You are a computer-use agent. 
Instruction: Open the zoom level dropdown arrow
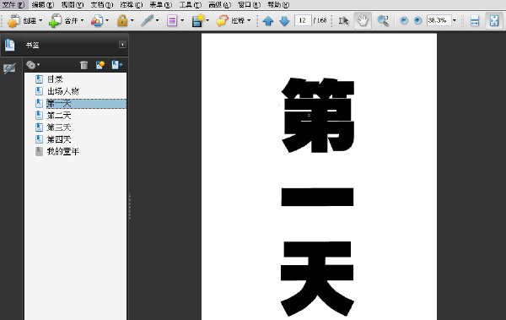pyautogui.click(x=455, y=20)
